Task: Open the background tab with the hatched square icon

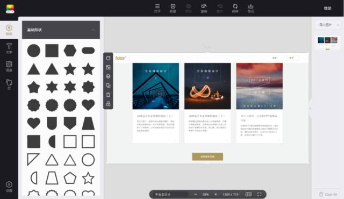Action: 9,67
